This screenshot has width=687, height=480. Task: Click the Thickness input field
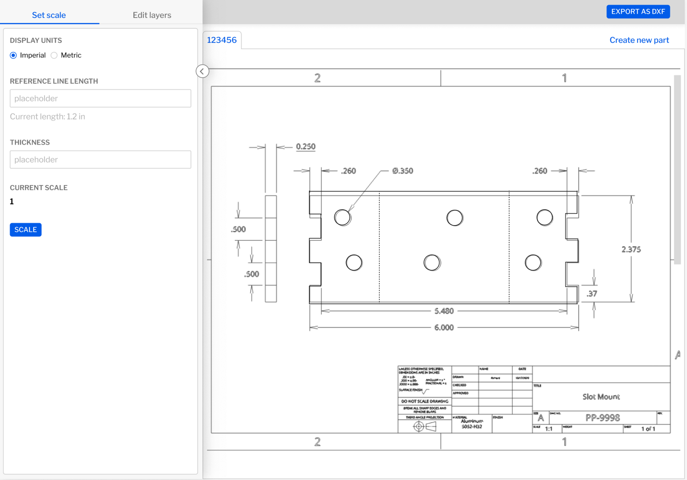click(x=100, y=160)
